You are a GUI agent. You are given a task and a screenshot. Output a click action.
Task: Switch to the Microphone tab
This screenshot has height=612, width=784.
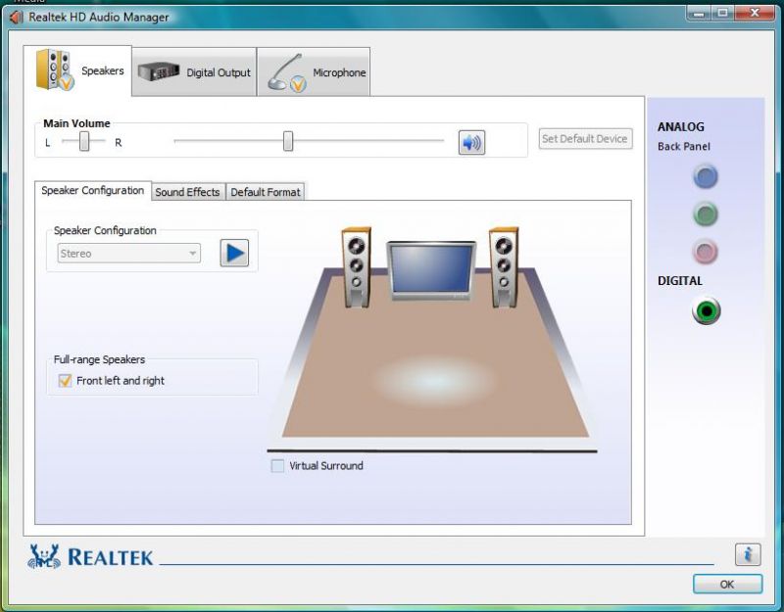(314, 72)
